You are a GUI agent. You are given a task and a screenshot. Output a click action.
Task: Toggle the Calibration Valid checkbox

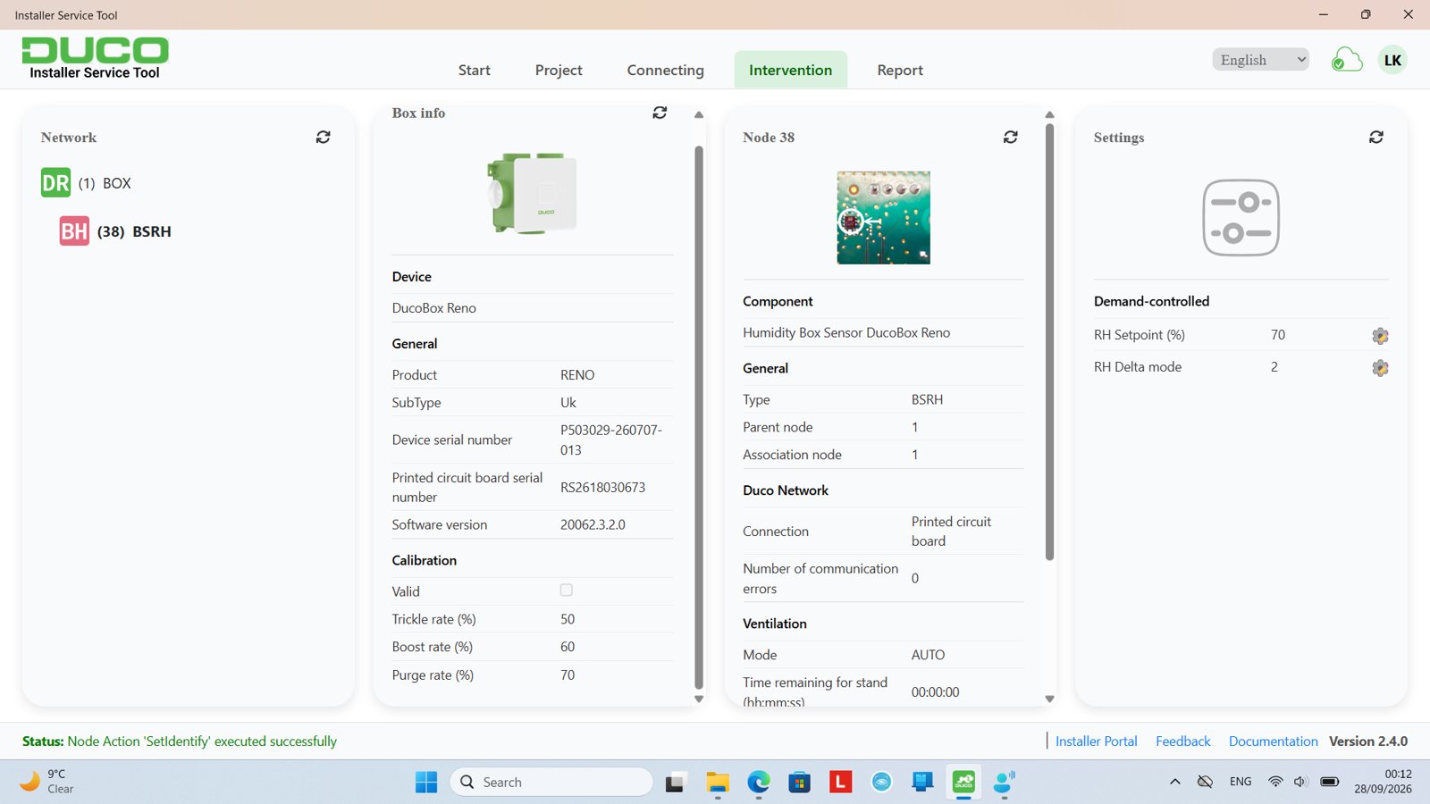[x=567, y=590]
